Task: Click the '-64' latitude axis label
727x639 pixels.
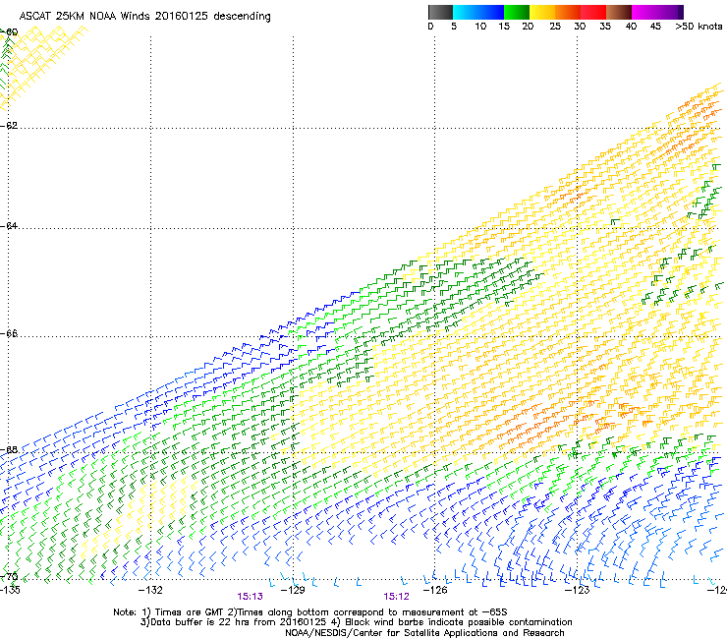Action: pyautogui.click(x=9, y=226)
